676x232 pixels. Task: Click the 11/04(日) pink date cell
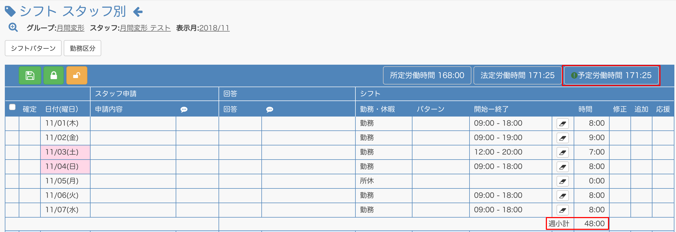[x=65, y=167]
